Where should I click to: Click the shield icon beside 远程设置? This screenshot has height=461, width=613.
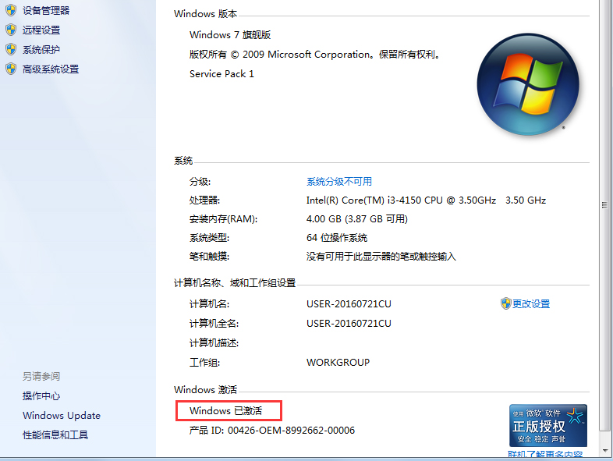click(11, 30)
